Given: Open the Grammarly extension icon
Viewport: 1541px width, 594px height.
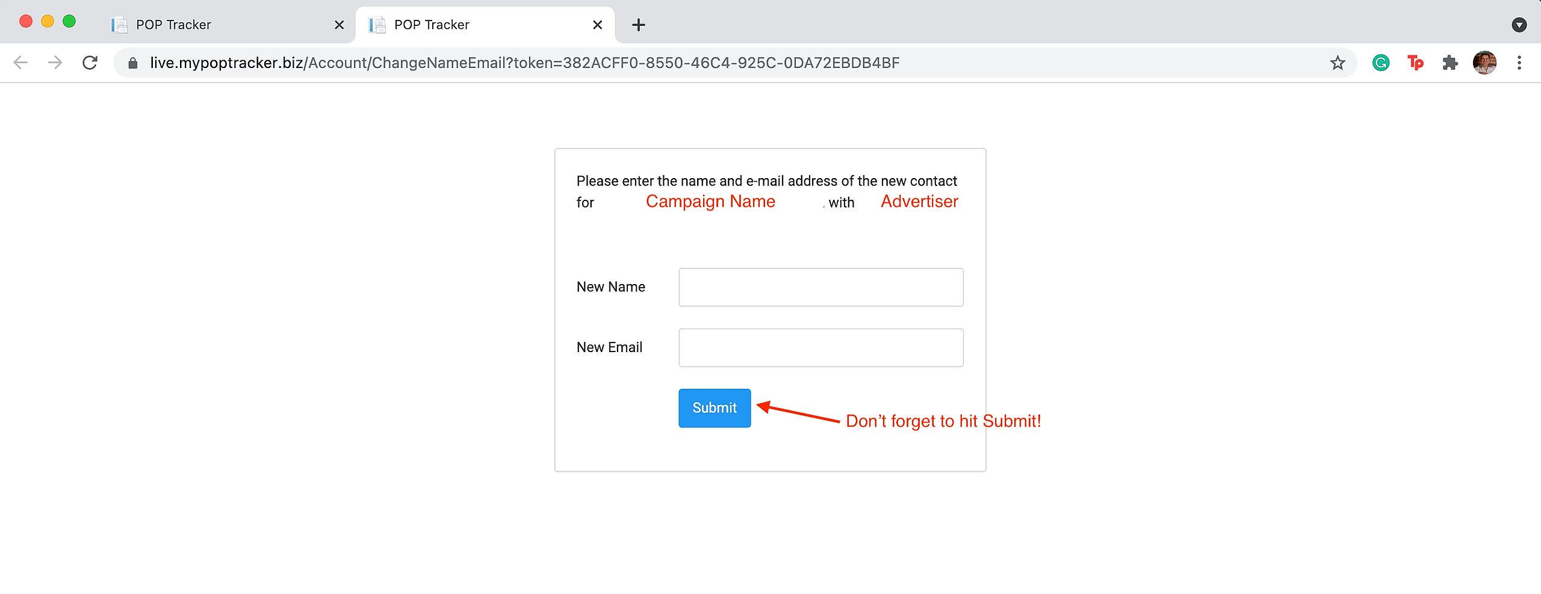Looking at the screenshot, I should [1381, 63].
